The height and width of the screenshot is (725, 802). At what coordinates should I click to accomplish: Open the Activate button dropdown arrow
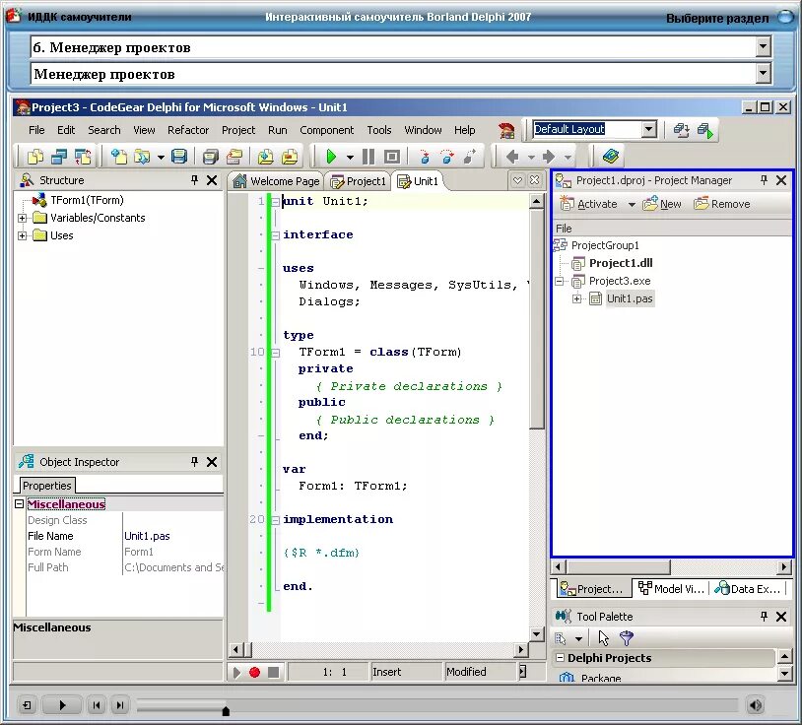pyautogui.click(x=632, y=205)
